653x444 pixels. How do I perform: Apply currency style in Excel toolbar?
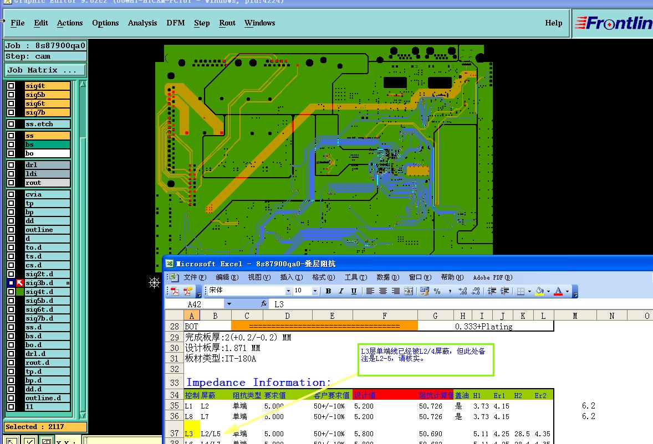click(425, 291)
